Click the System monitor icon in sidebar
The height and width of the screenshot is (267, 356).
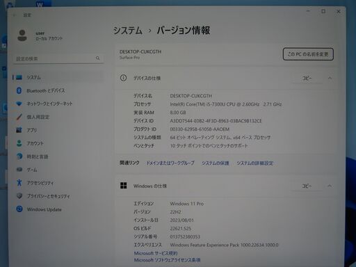[x=19, y=77]
